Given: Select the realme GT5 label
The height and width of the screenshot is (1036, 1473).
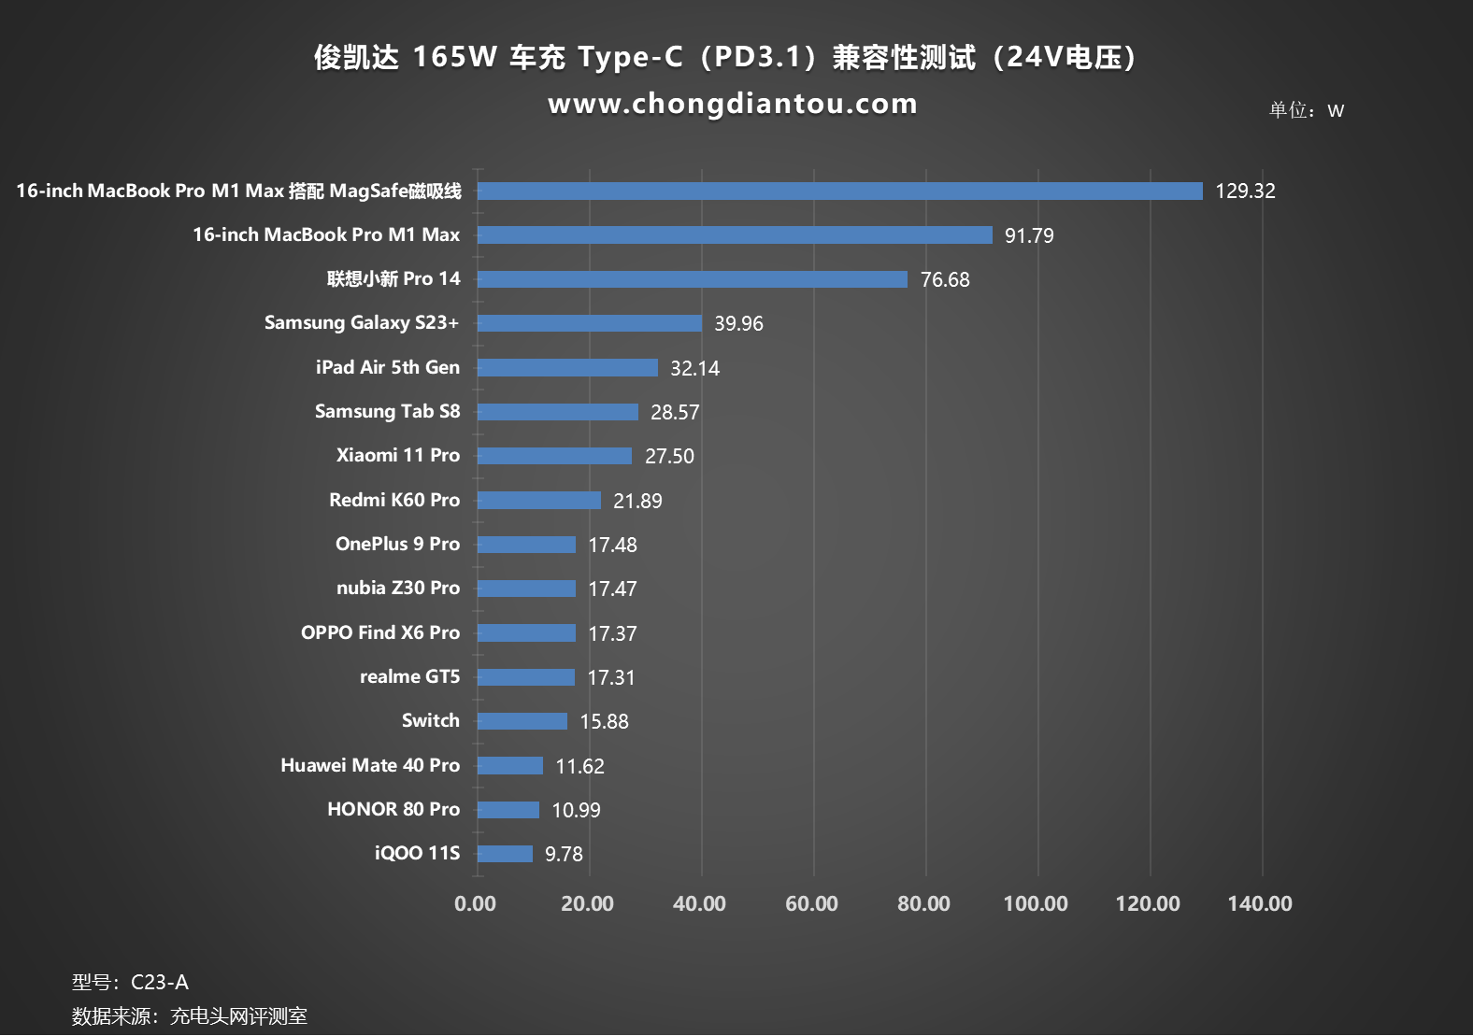Looking at the screenshot, I should pyautogui.click(x=409, y=677).
